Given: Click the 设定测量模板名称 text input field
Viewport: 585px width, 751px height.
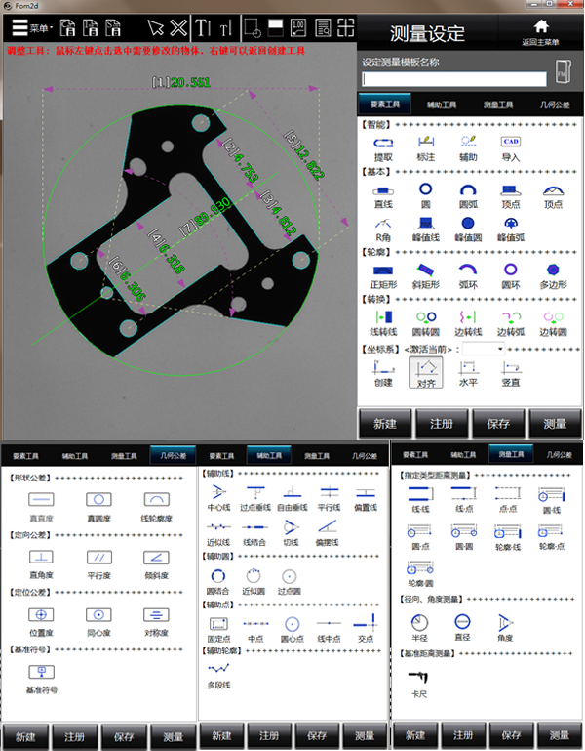Looking at the screenshot, I should click(453, 79).
